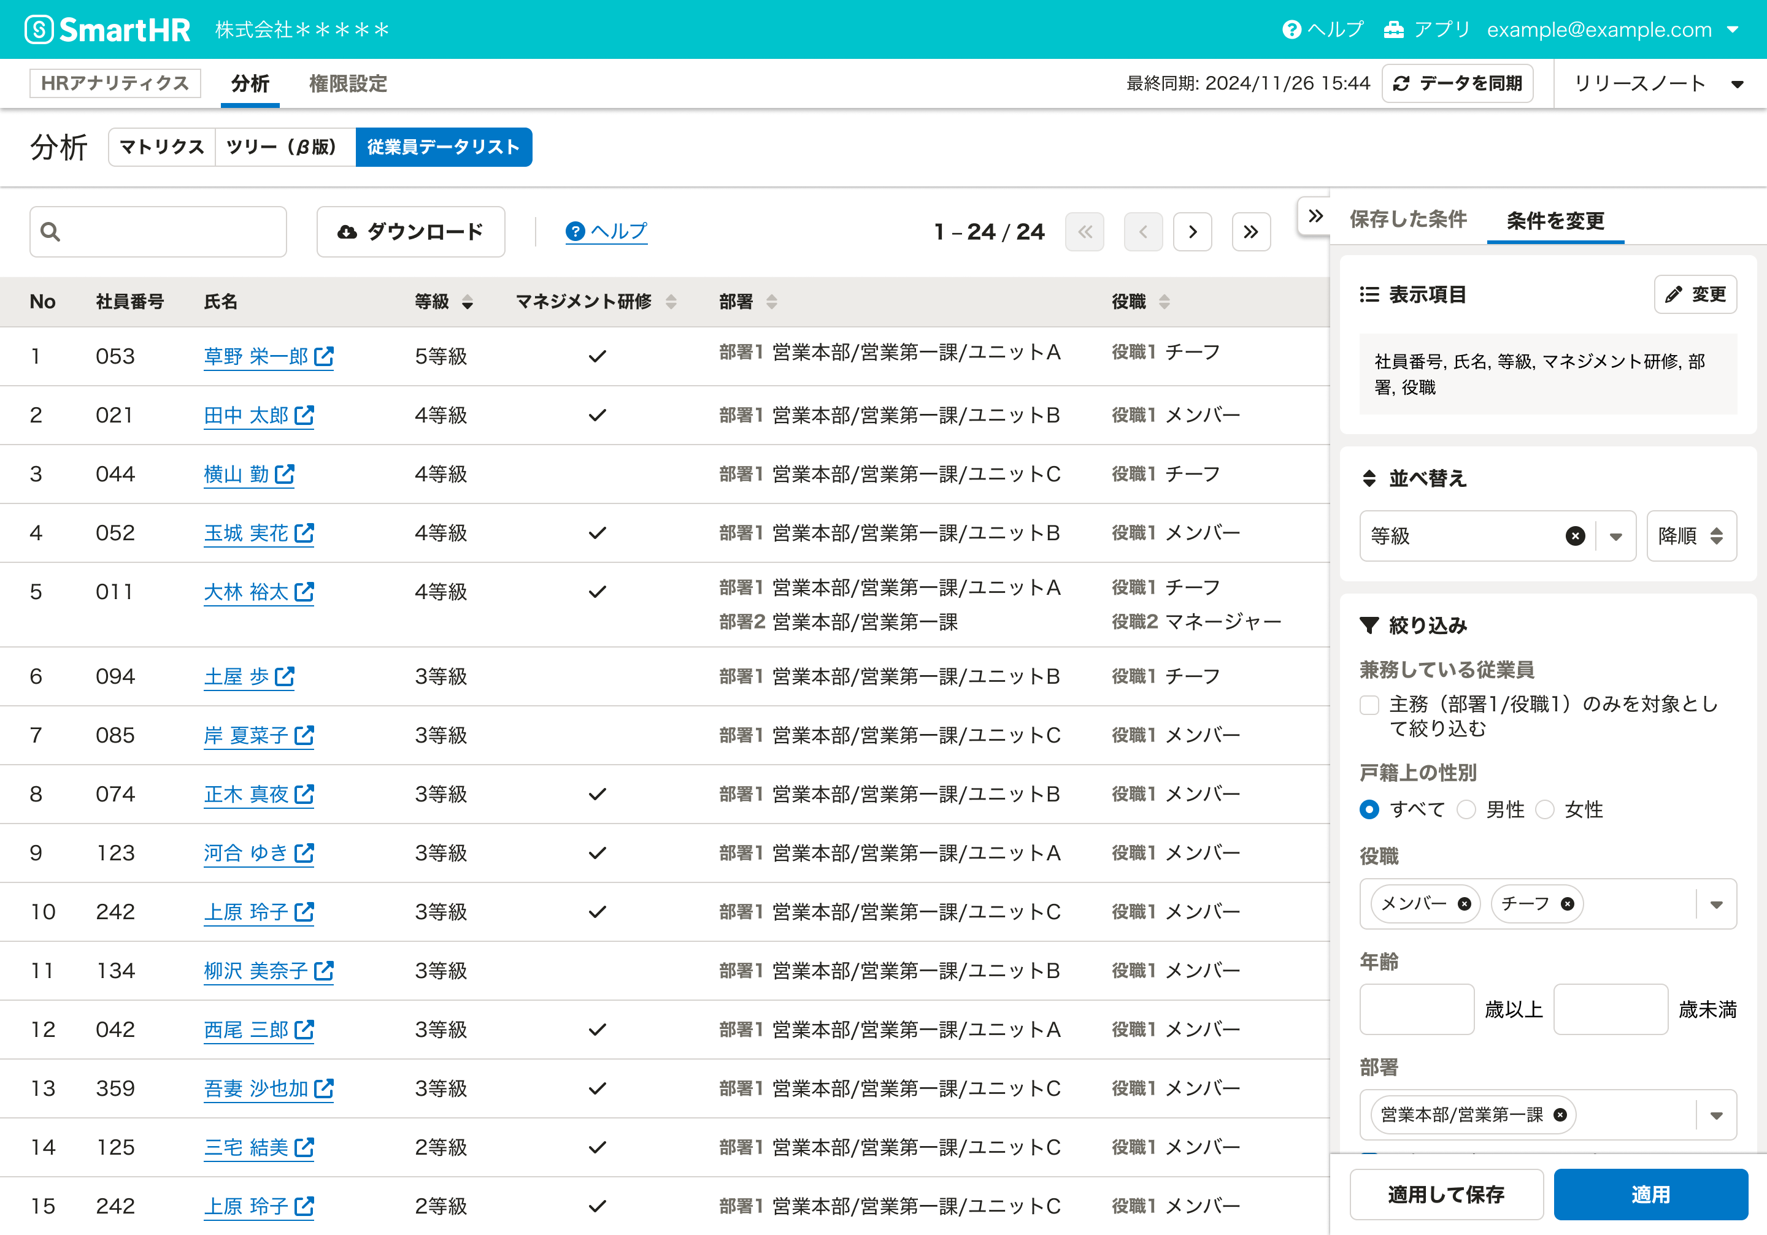1767x1235 pixels.
Task: Click the 変更 button for 表示項目
Action: [1695, 294]
